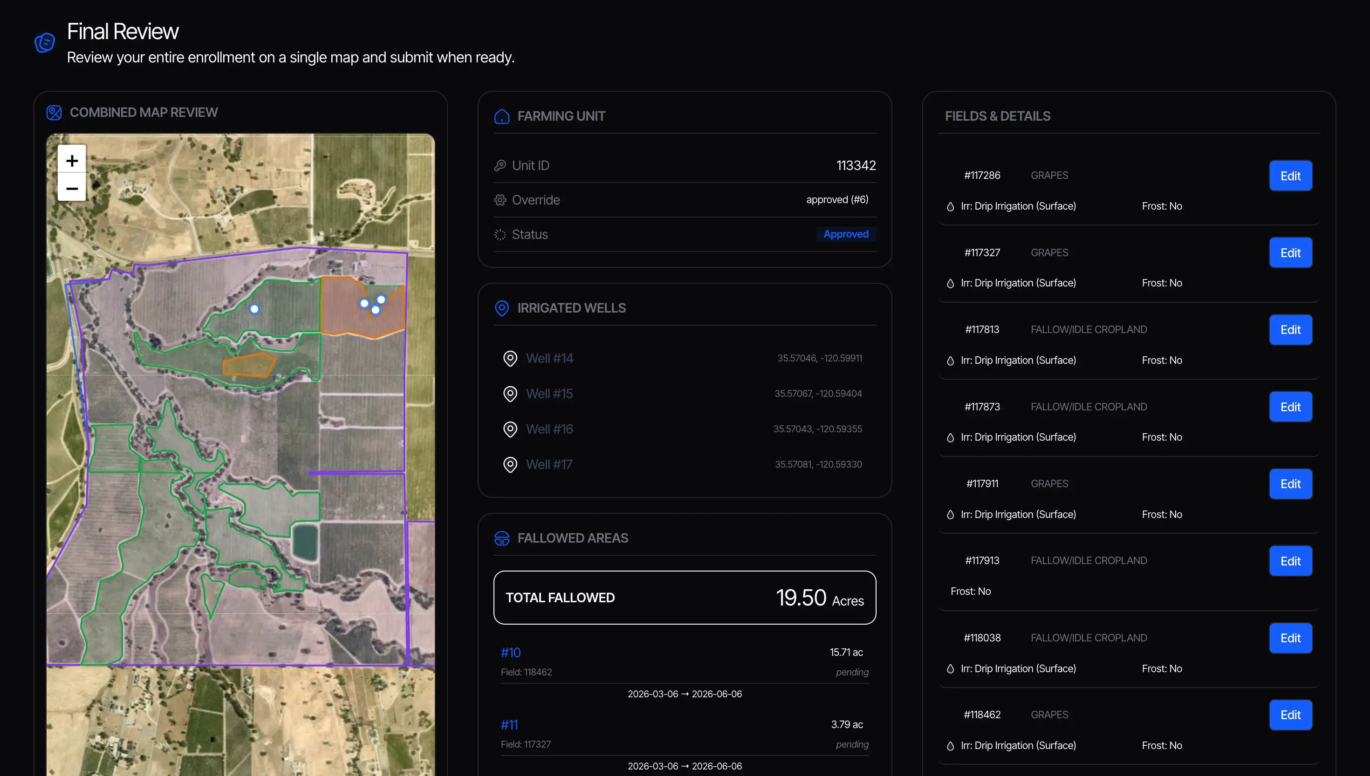Image resolution: width=1370 pixels, height=776 pixels.
Task: Click the Irrigated Wells pin icon
Action: (501, 308)
